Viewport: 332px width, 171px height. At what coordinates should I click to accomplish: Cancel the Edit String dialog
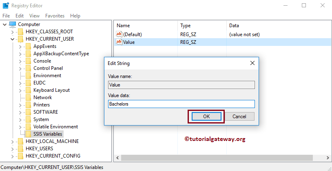point(239,117)
